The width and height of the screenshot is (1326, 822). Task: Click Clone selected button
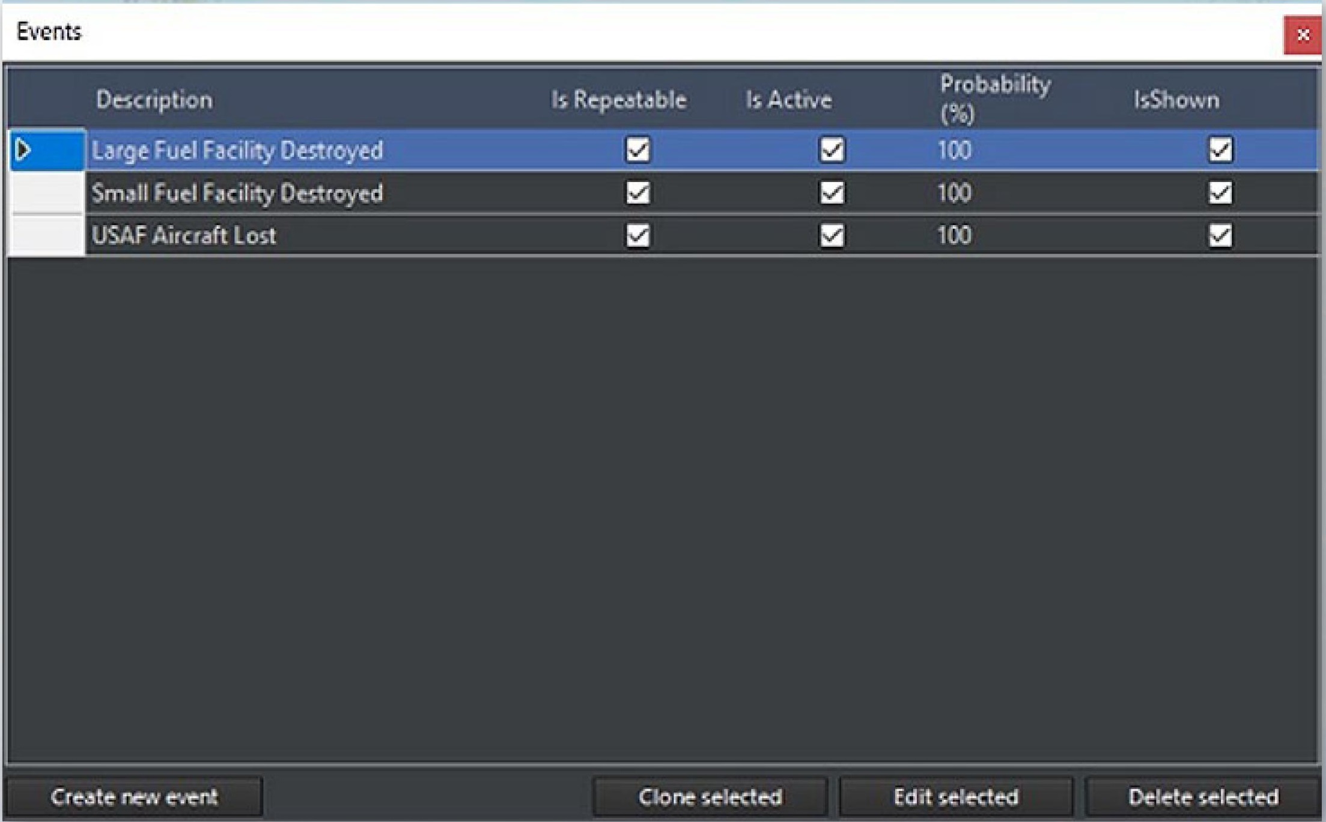click(x=710, y=797)
